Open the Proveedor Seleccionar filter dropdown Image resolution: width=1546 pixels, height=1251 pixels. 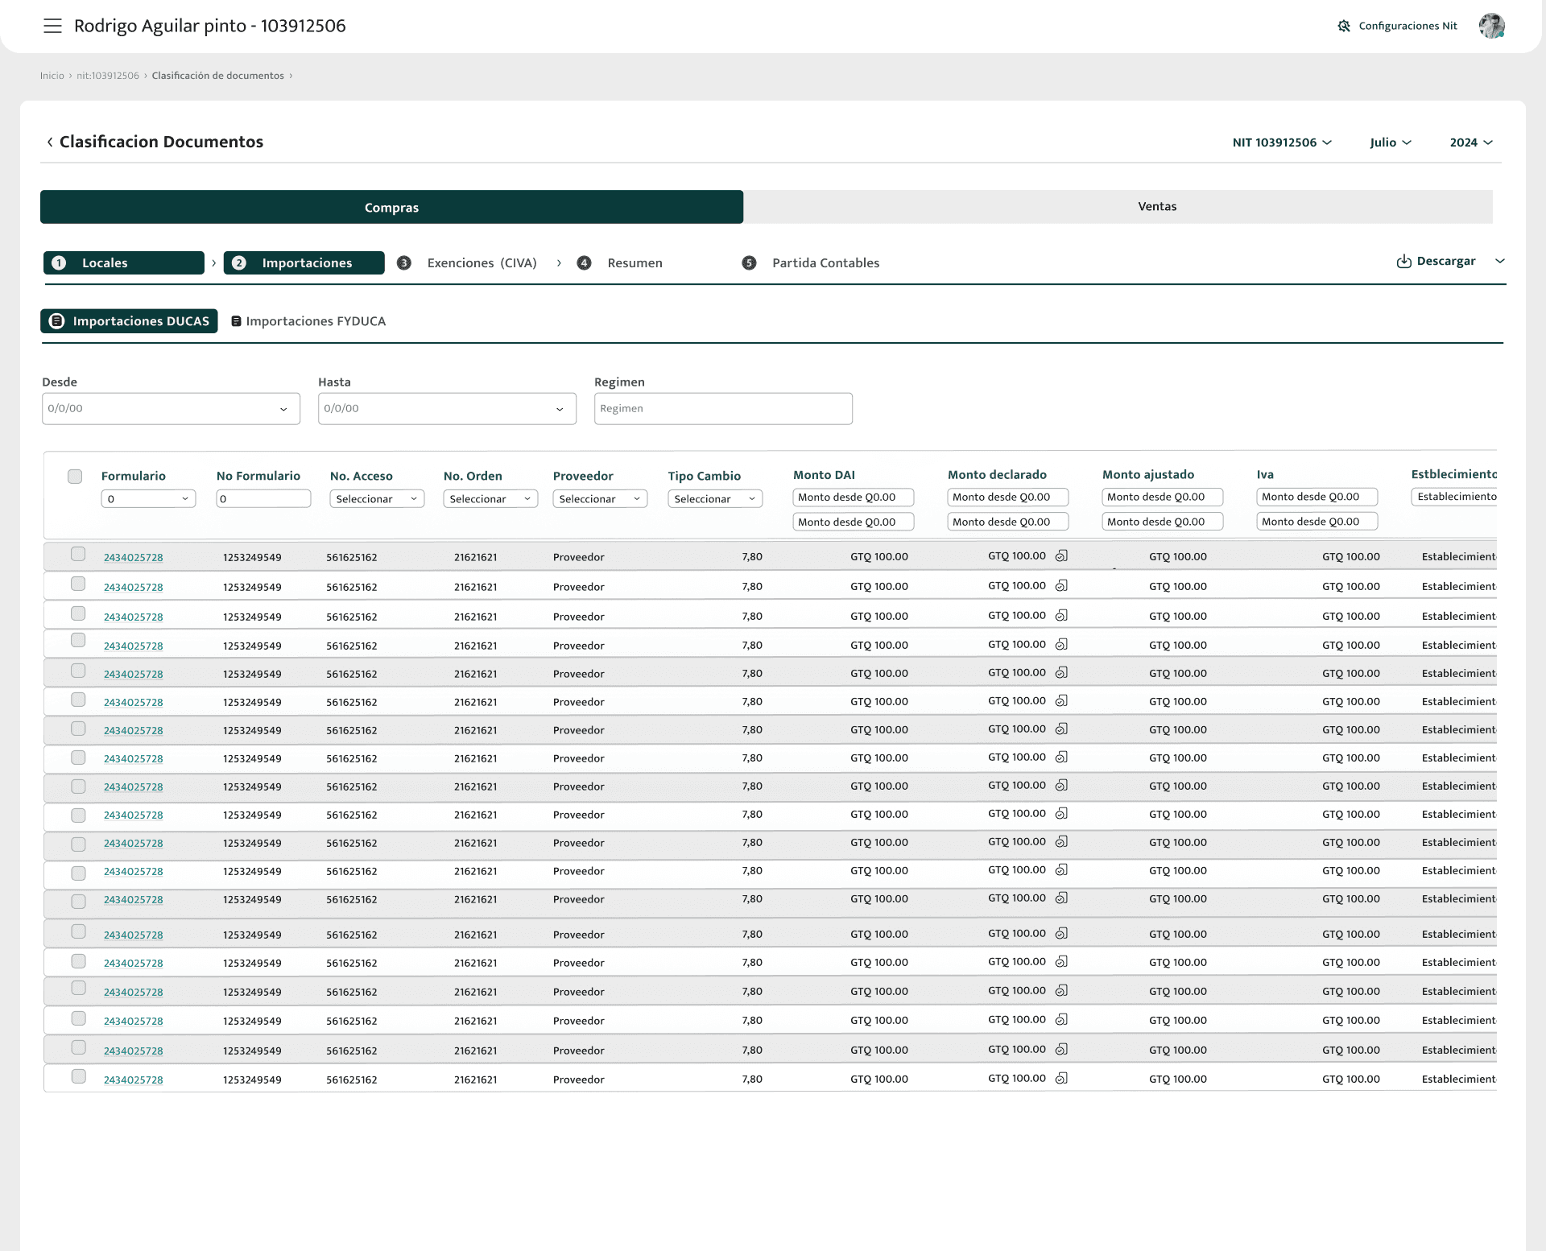pyautogui.click(x=599, y=499)
